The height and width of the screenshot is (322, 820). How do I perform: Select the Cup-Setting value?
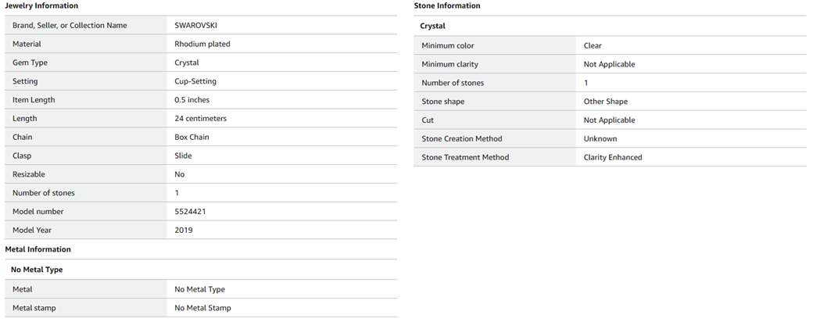click(x=195, y=81)
